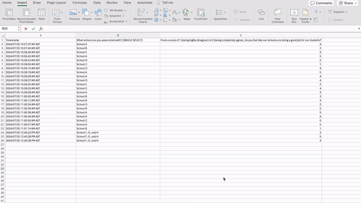Switch to the Draw tab
The height and width of the screenshot is (203, 361).
(x=37, y=3)
